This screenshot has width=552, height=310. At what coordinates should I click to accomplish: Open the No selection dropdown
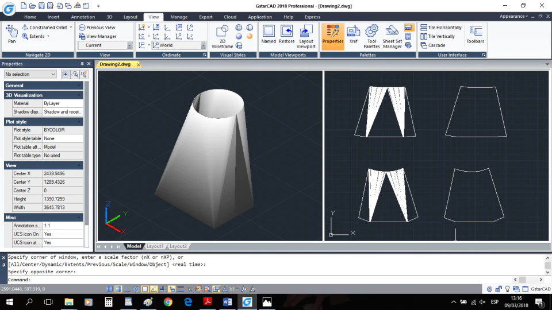pos(30,74)
